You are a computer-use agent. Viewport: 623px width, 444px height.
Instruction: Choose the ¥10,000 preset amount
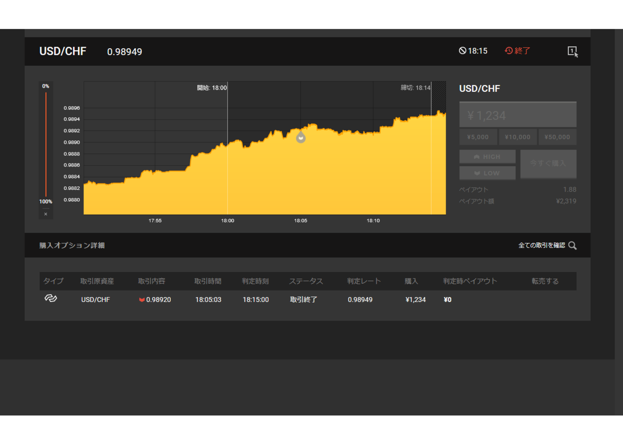point(518,137)
